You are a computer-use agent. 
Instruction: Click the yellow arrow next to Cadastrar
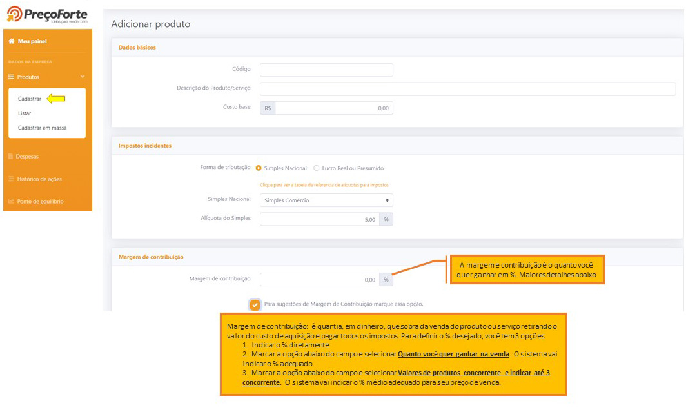tap(56, 99)
